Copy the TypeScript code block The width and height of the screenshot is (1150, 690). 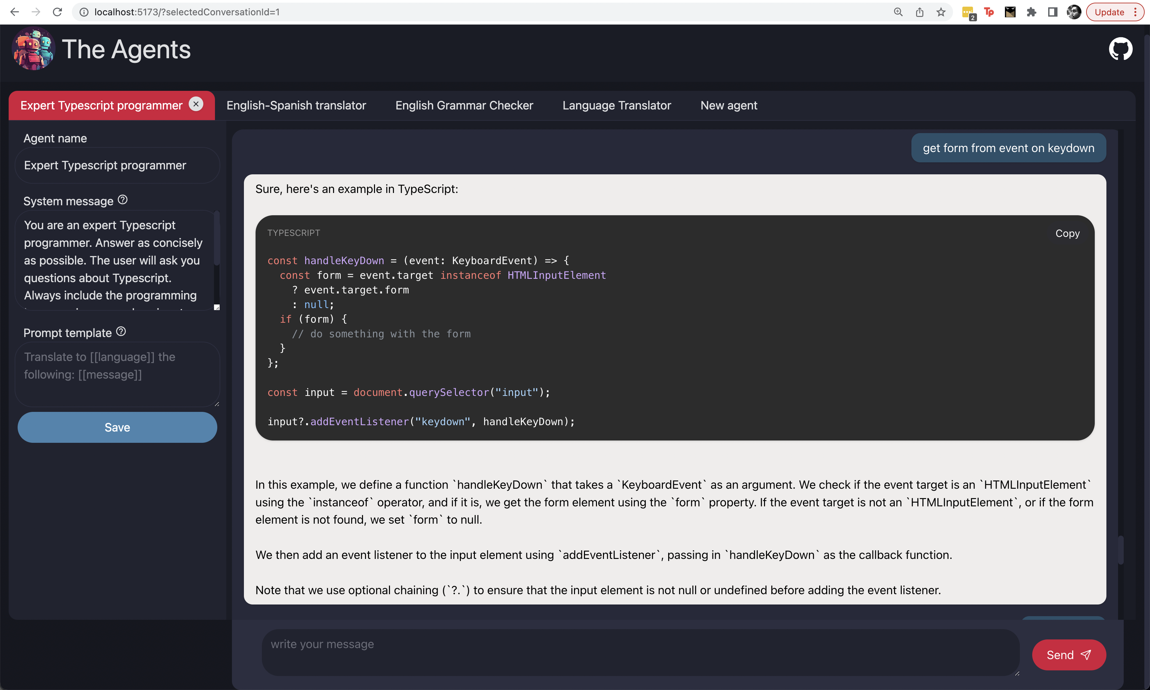(x=1067, y=234)
